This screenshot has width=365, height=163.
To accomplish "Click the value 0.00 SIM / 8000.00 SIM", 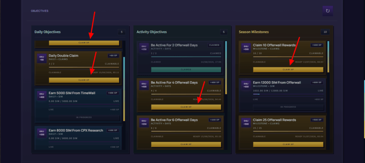I will (x=63, y=138).
